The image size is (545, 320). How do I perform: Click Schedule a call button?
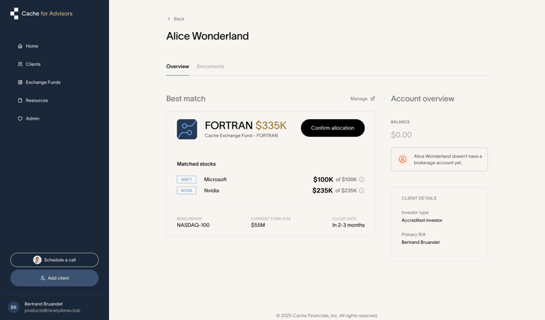tap(54, 260)
